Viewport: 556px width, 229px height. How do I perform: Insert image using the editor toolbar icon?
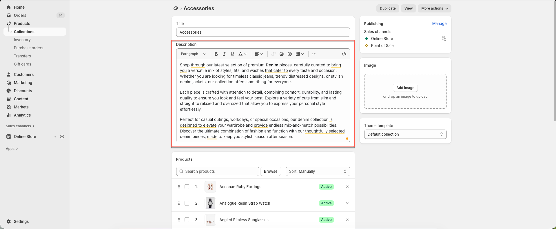(281, 54)
